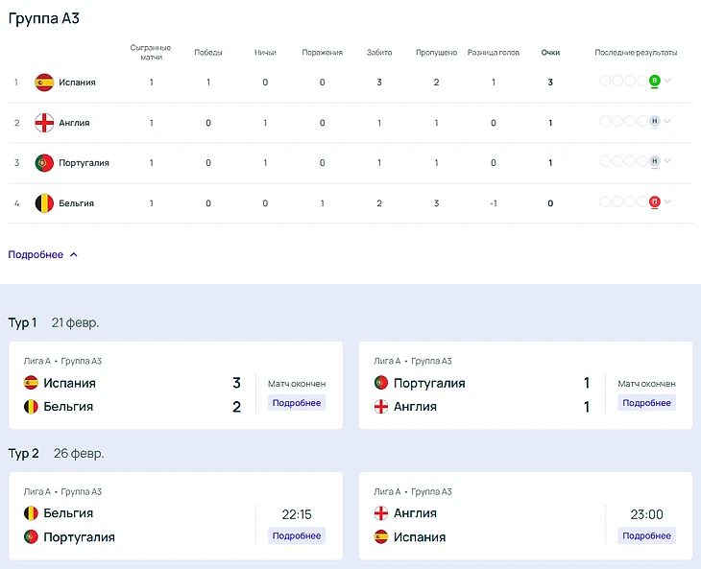Select Португалия team name in standings
The width and height of the screenshot is (701, 569).
(x=84, y=163)
